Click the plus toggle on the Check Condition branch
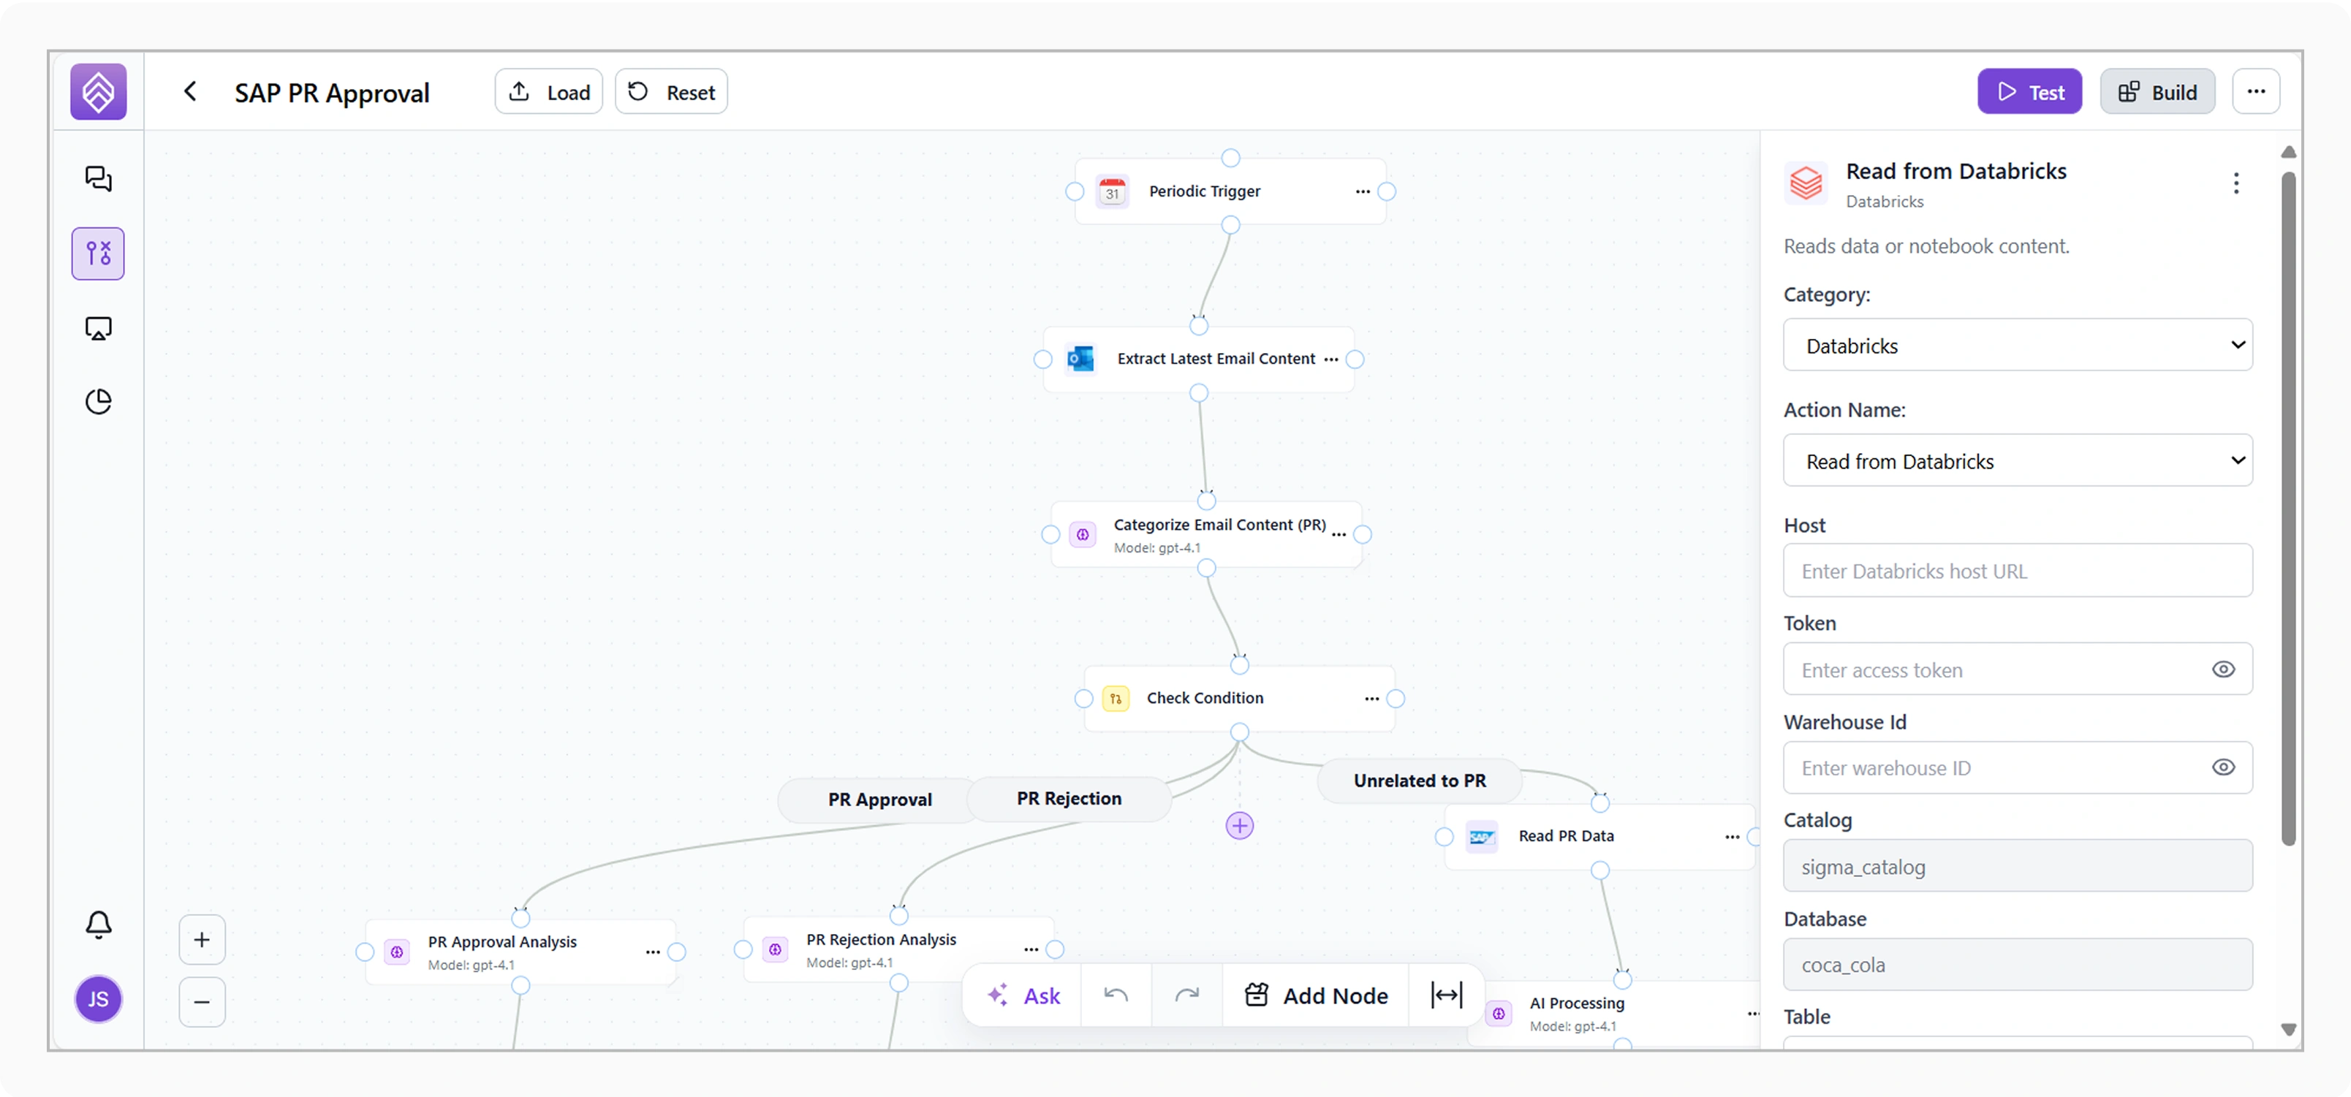The height and width of the screenshot is (1097, 2351). (x=1238, y=826)
